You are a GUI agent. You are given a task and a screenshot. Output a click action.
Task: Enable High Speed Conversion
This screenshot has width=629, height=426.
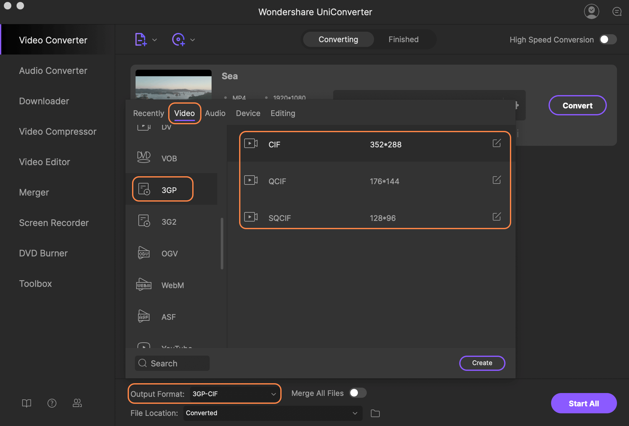(608, 39)
